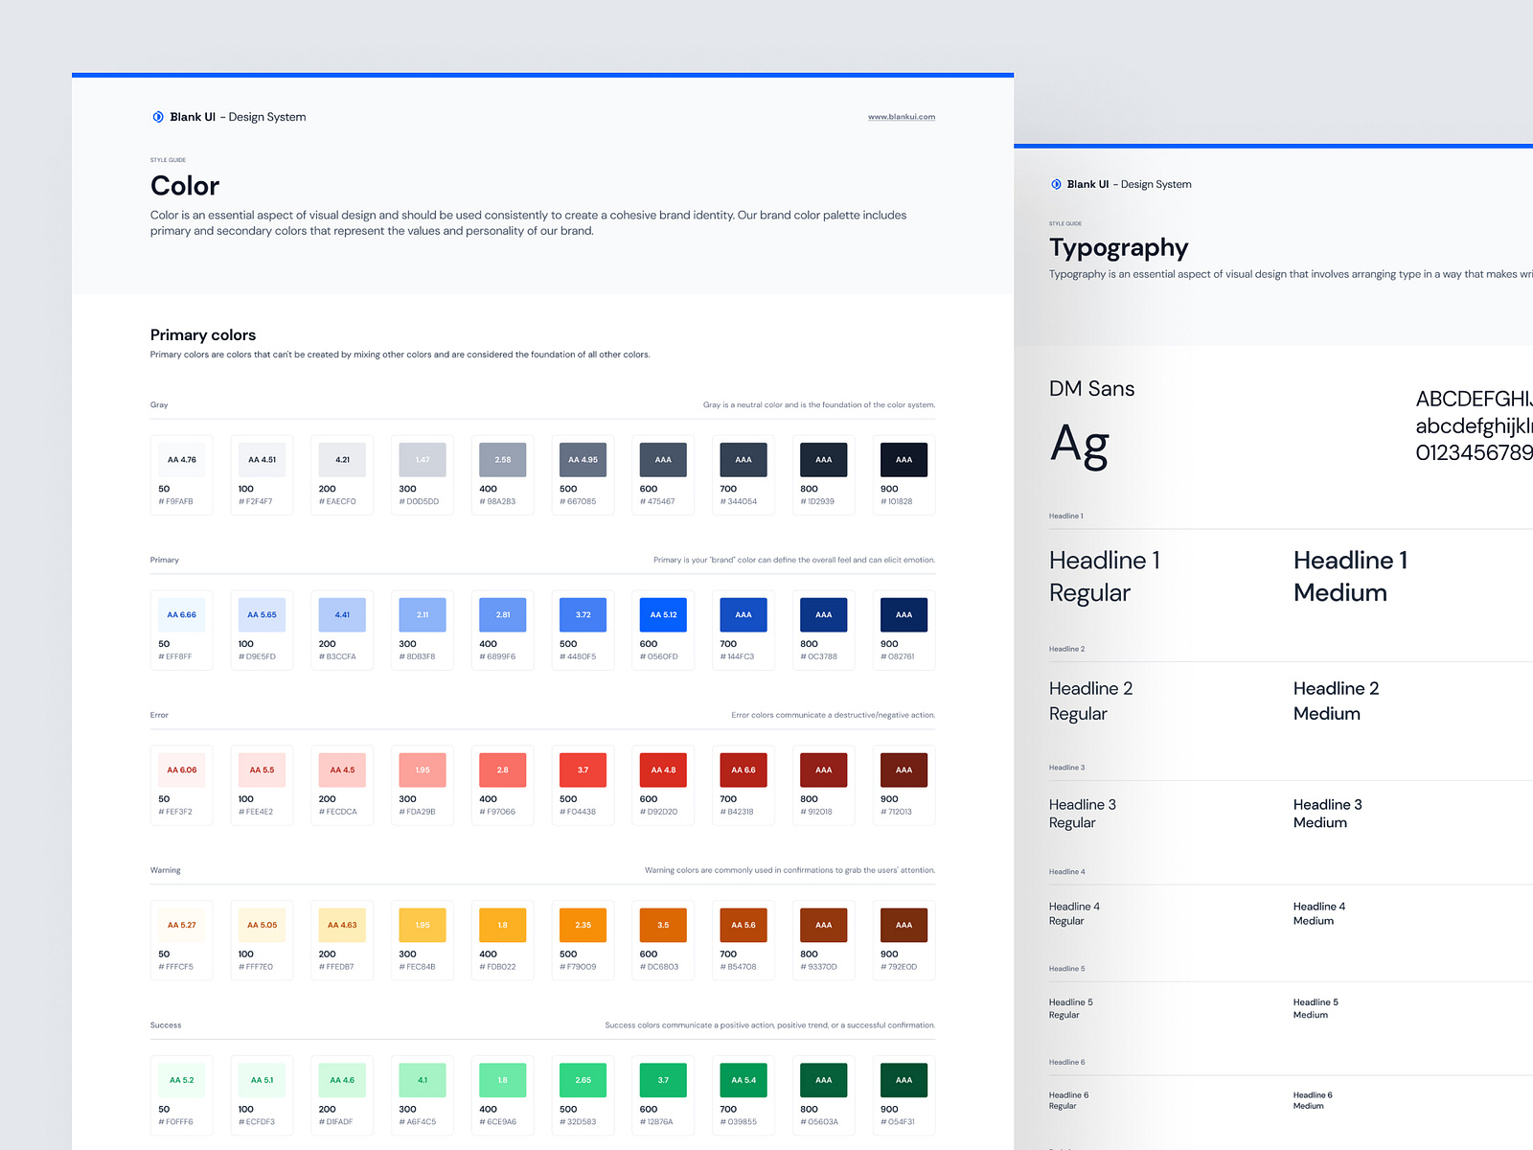Viewport: 1533px width, 1150px height.
Task: Pick the Gray 300 swatch
Action: (x=423, y=460)
